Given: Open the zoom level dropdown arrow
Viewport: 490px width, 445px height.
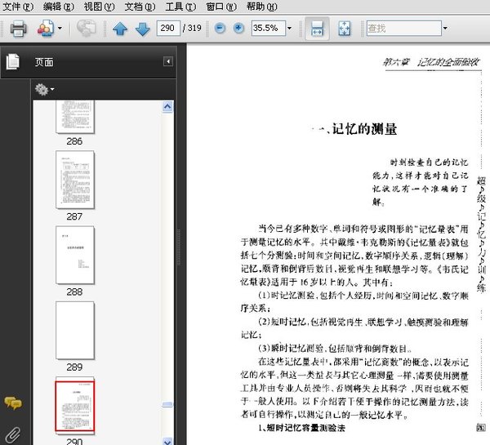Looking at the screenshot, I should (x=289, y=28).
